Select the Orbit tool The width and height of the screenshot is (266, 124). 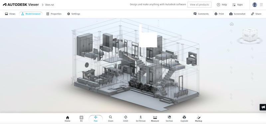coord(126,119)
